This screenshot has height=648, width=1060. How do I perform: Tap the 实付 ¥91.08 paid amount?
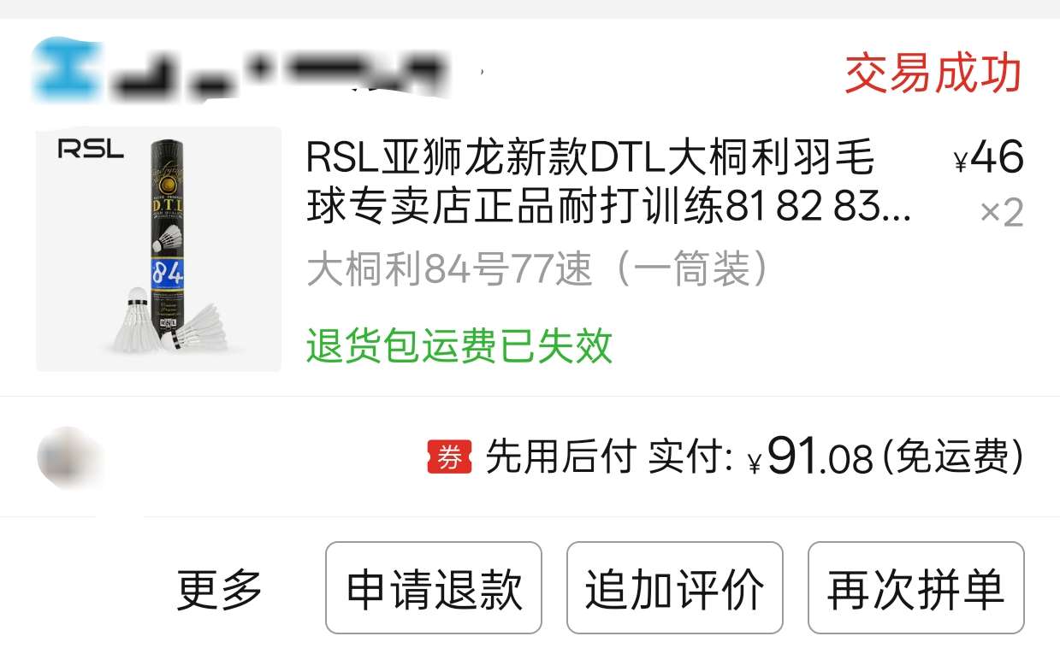coord(761,457)
